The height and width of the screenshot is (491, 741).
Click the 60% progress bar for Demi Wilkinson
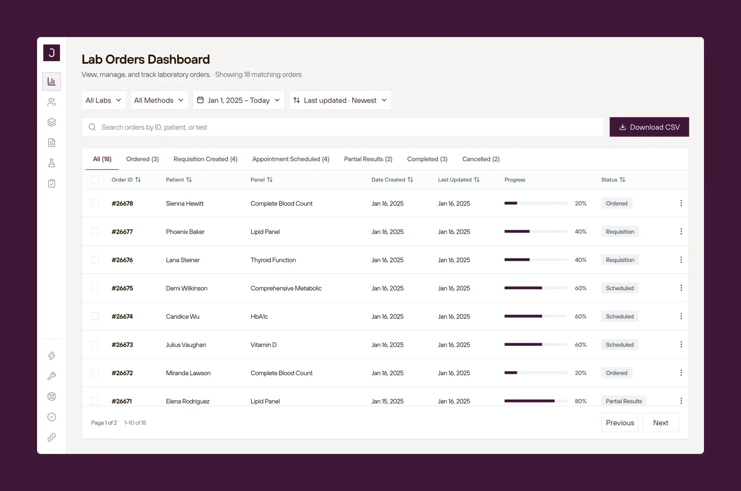click(536, 288)
